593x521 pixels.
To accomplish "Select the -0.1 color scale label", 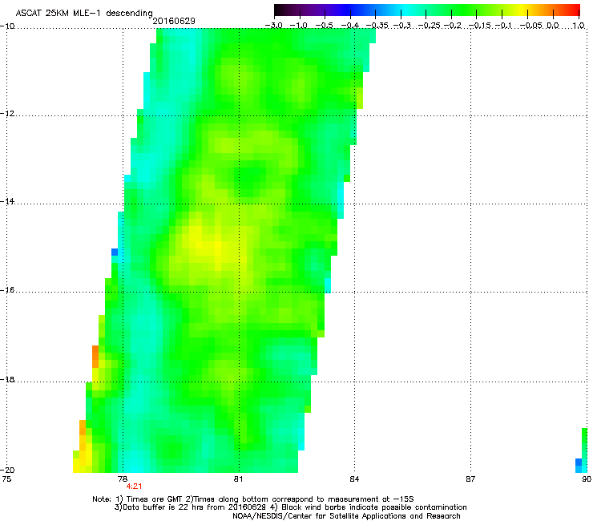I will coord(503,26).
